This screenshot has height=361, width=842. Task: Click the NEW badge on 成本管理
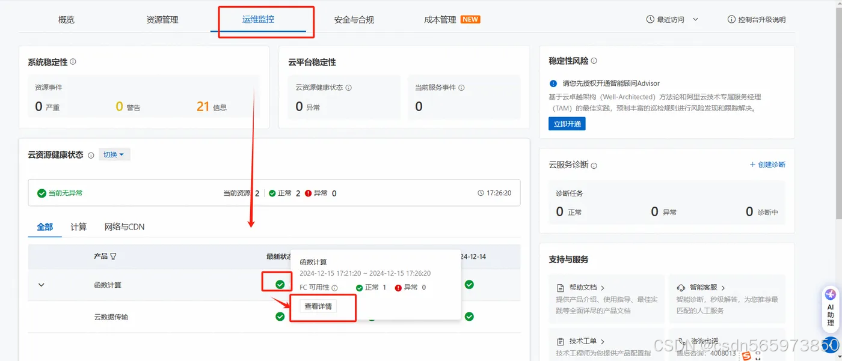pos(470,19)
